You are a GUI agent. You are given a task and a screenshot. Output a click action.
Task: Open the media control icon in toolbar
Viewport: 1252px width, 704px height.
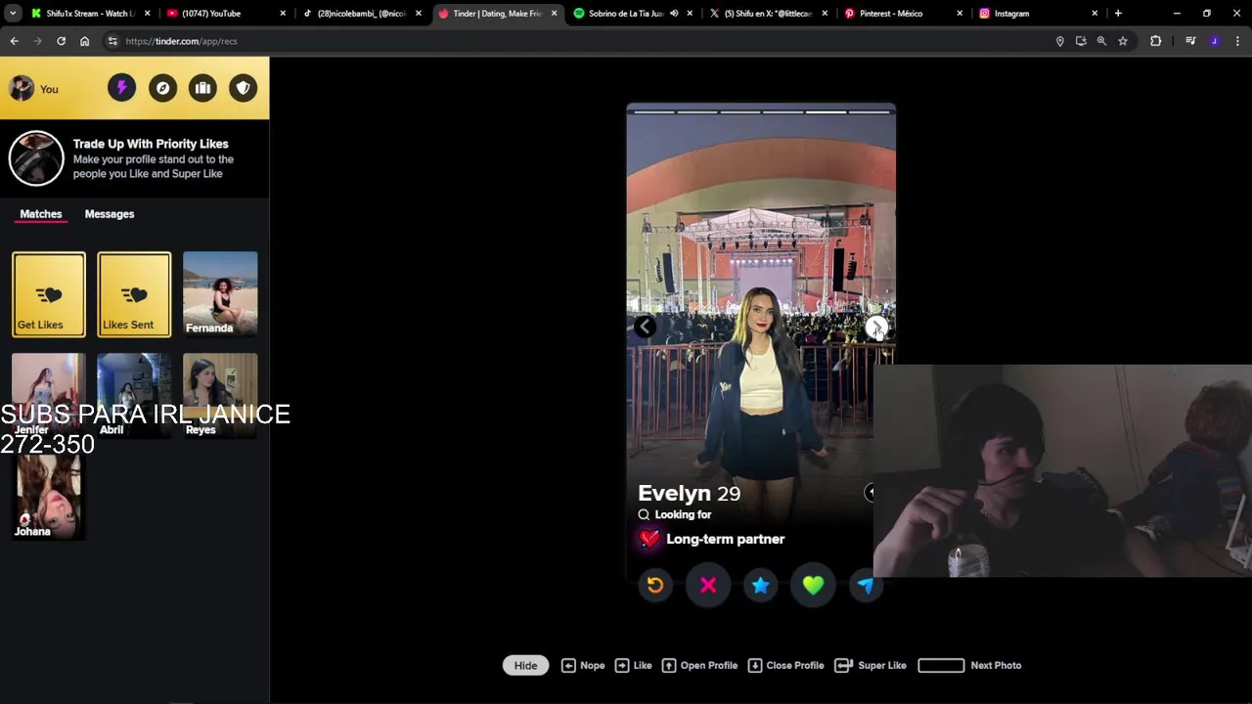(x=1190, y=41)
